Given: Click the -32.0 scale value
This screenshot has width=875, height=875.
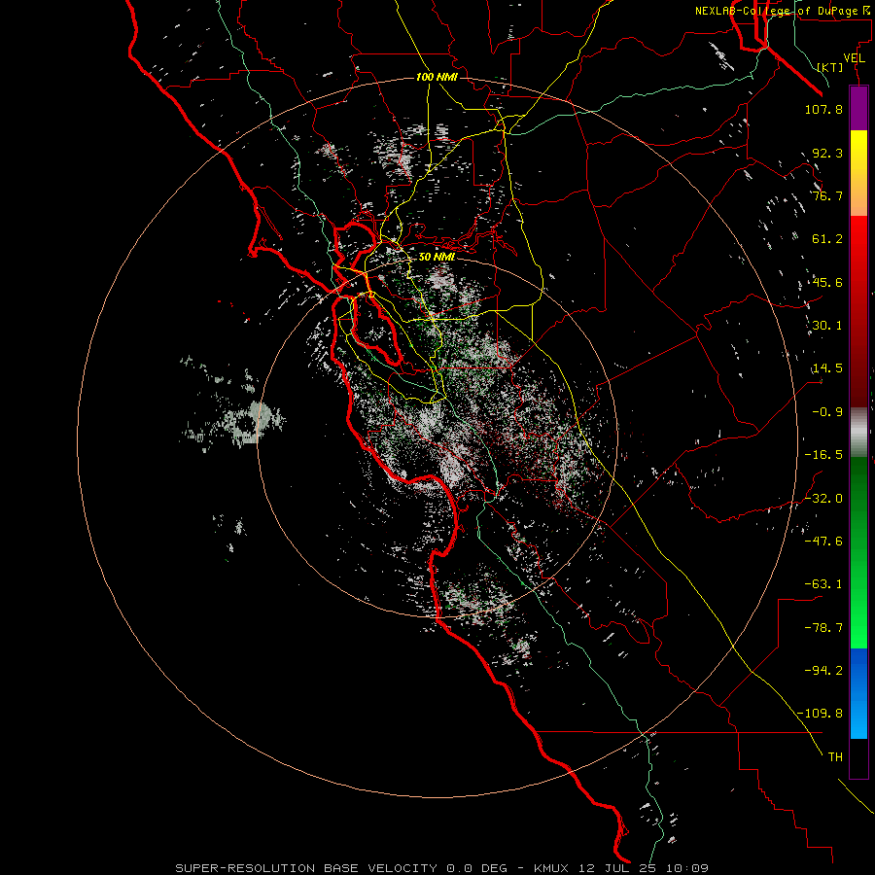Looking at the screenshot, I should (x=823, y=499).
